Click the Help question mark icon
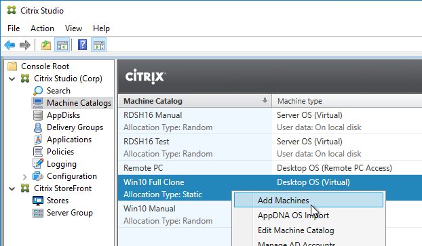The width and height of the screenshot is (422, 246). click(x=82, y=45)
